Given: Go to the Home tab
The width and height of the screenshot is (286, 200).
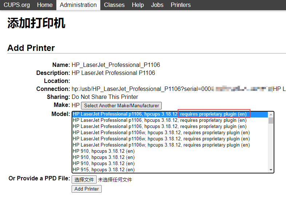Looking at the screenshot, I should (x=45, y=5).
